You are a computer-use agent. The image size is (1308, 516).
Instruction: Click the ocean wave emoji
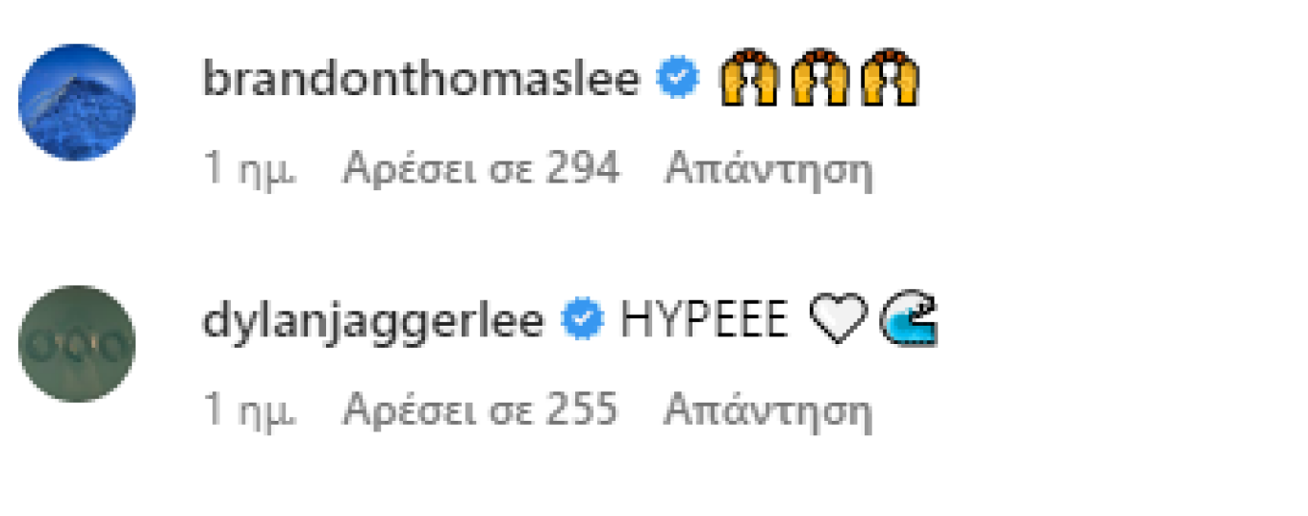(910, 322)
